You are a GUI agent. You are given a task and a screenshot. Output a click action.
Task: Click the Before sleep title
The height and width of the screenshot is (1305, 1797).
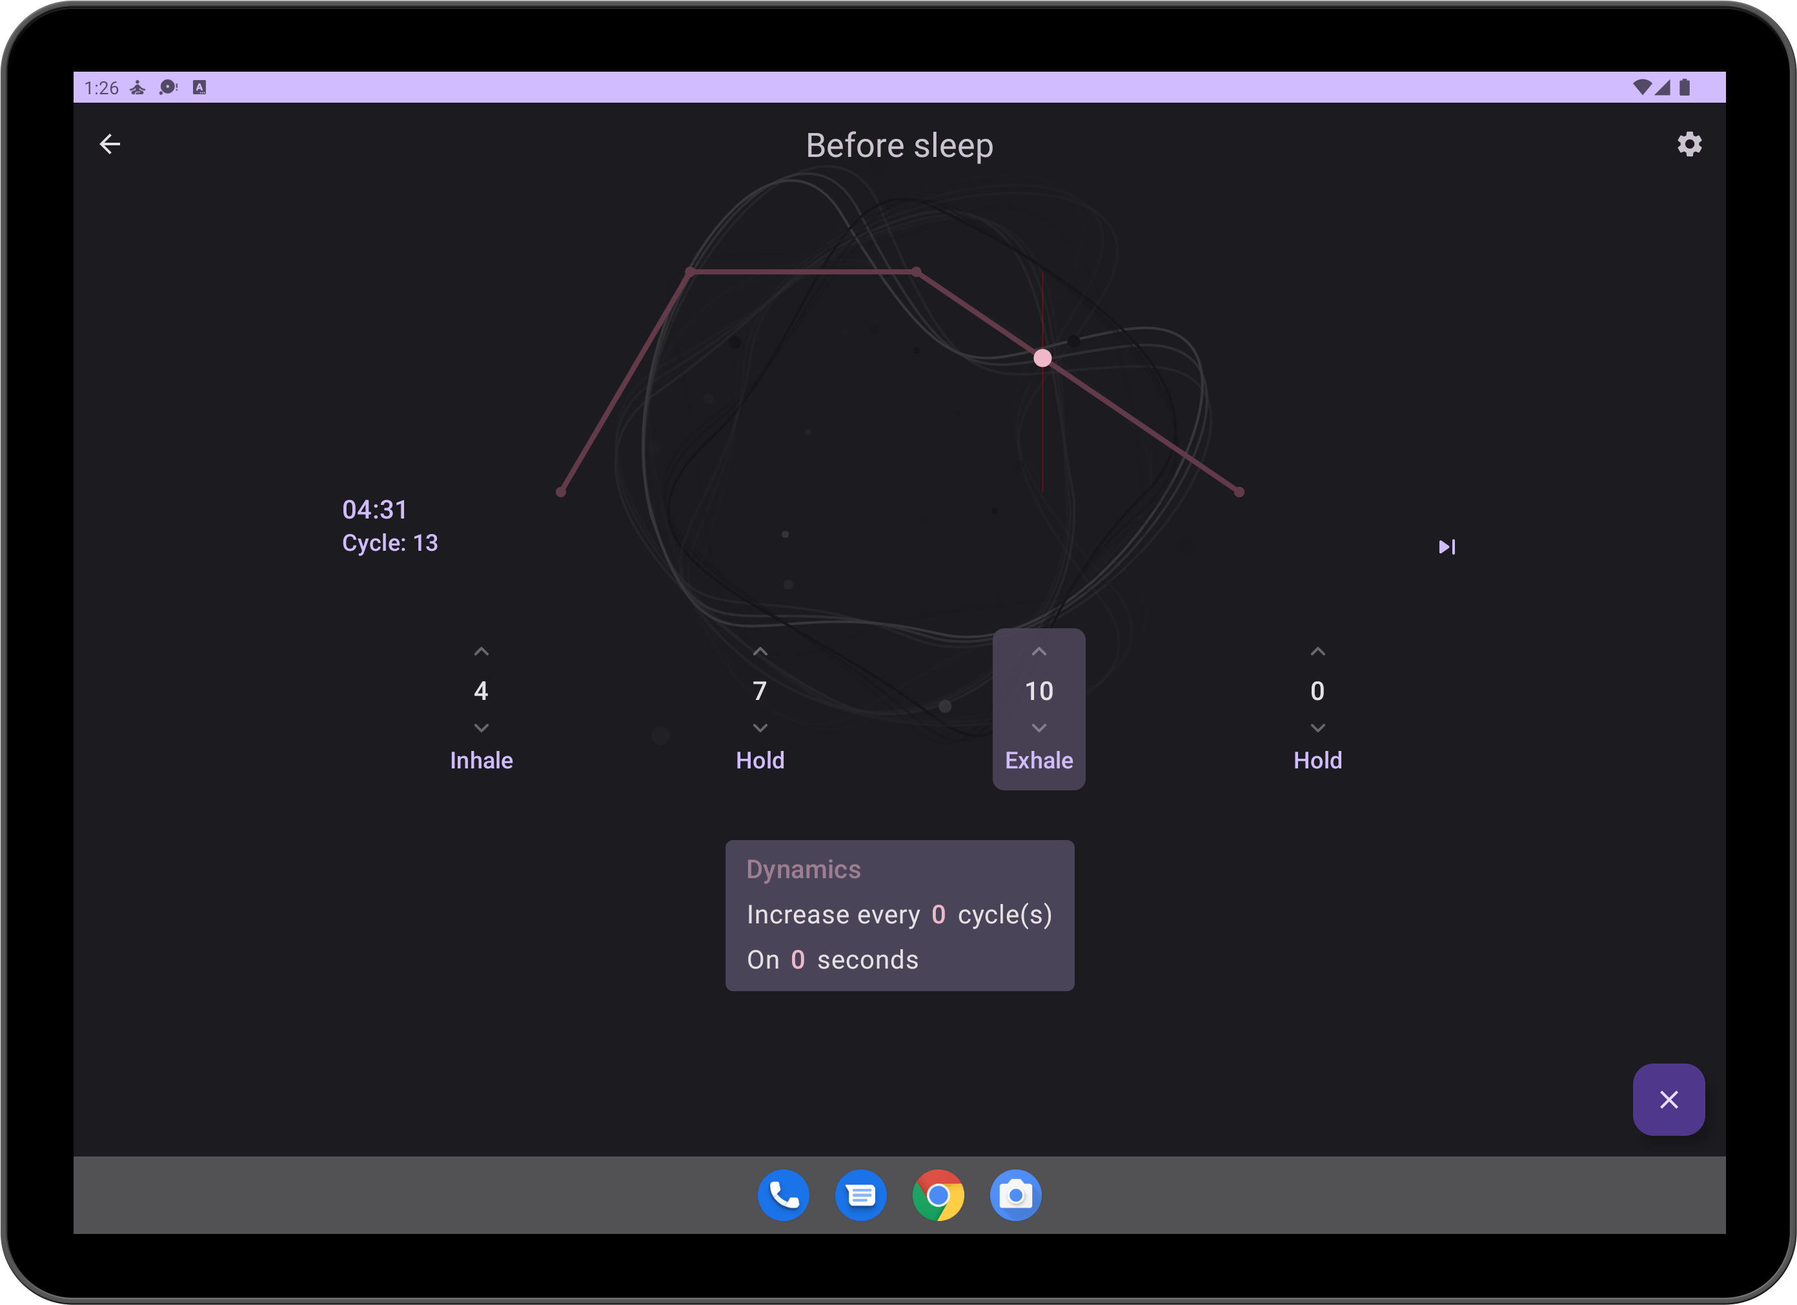click(x=899, y=146)
